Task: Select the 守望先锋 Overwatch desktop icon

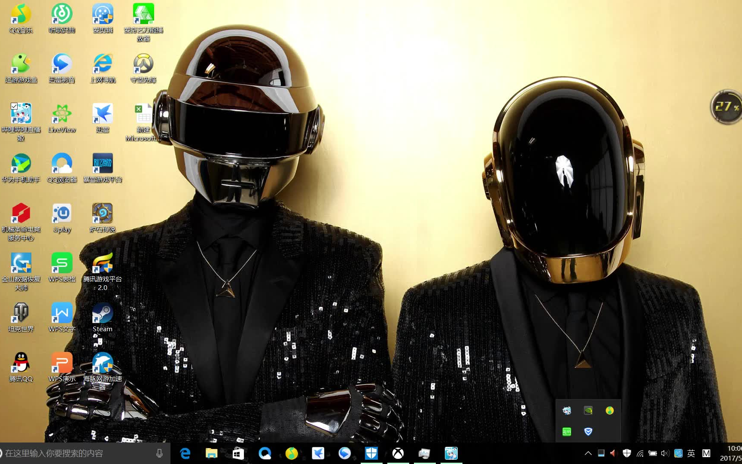Action: point(143,69)
